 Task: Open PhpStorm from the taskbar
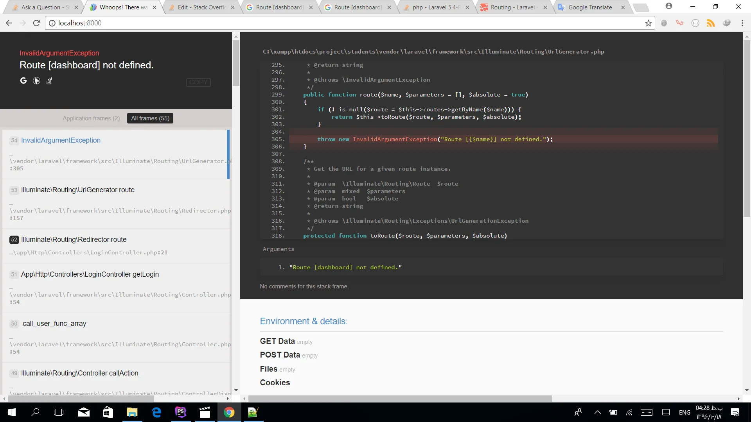pyautogui.click(x=180, y=412)
